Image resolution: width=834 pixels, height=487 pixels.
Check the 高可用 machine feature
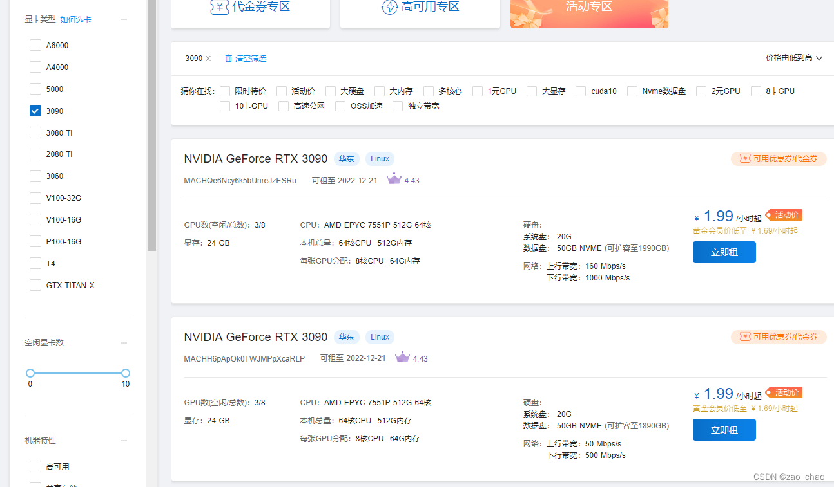click(x=35, y=466)
